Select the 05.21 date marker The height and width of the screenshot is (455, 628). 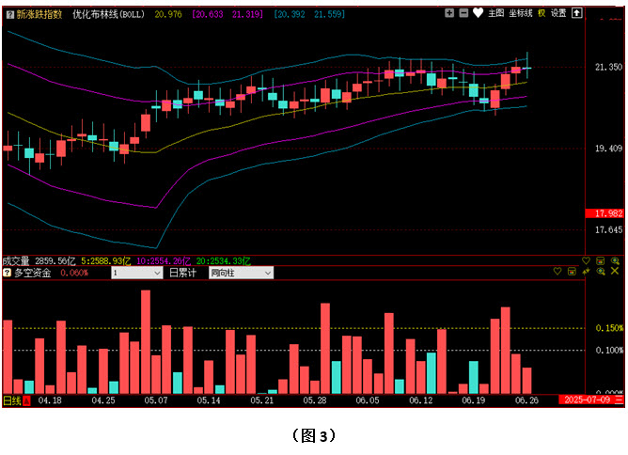coord(262,400)
